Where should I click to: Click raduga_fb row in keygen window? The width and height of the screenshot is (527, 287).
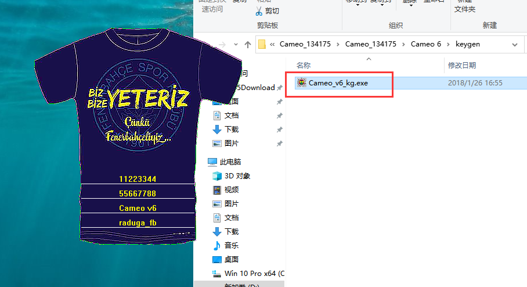pyautogui.click(x=138, y=223)
